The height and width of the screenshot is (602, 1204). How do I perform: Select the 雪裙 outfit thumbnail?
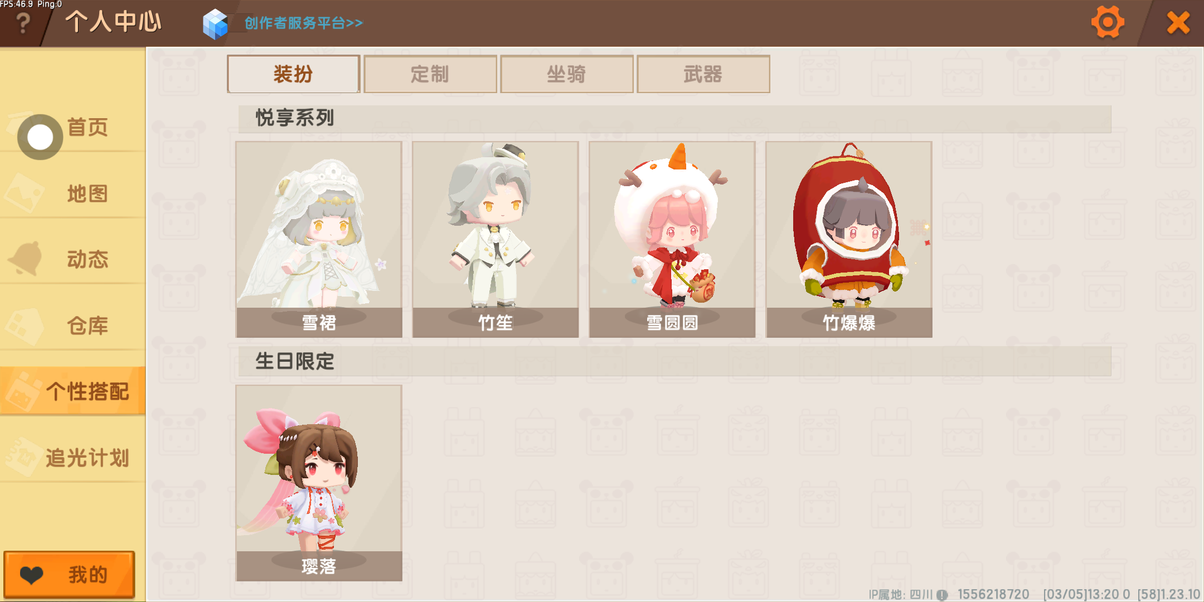319,239
